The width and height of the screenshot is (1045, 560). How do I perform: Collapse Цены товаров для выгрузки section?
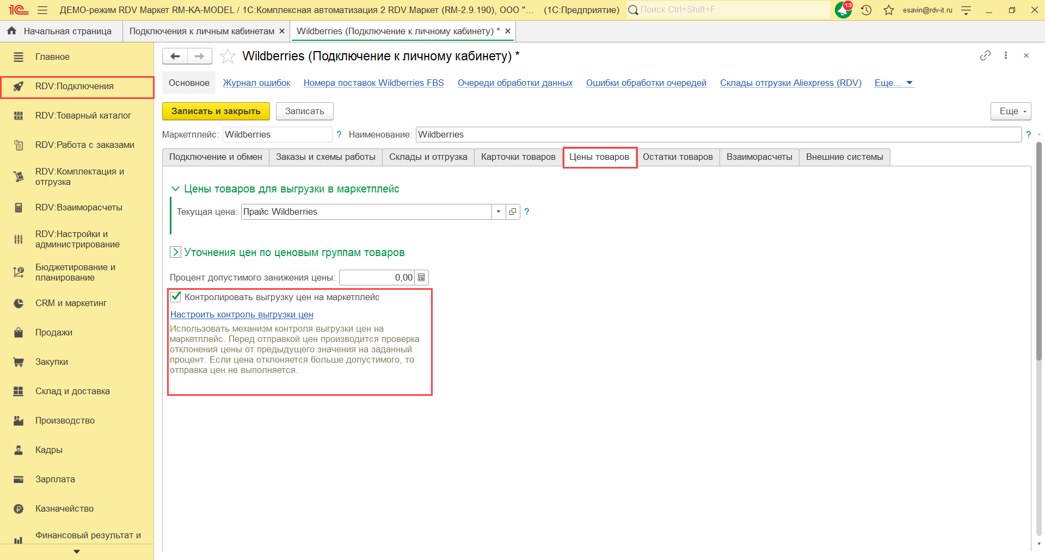tap(175, 189)
